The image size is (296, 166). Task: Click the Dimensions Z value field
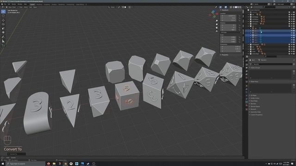coord(231,51)
